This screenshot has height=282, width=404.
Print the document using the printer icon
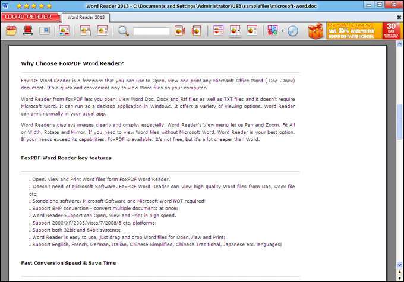click(x=28, y=31)
